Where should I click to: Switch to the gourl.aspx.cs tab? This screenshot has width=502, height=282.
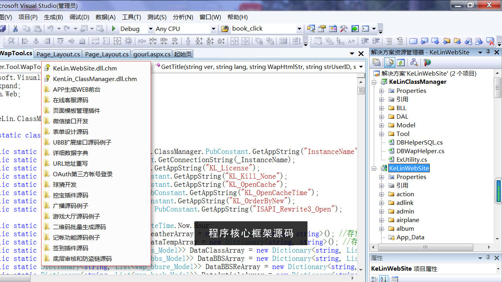coord(152,54)
